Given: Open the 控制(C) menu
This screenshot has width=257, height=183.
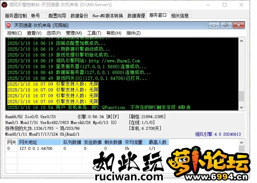Looking at the screenshot, I should [x=15, y=33].
